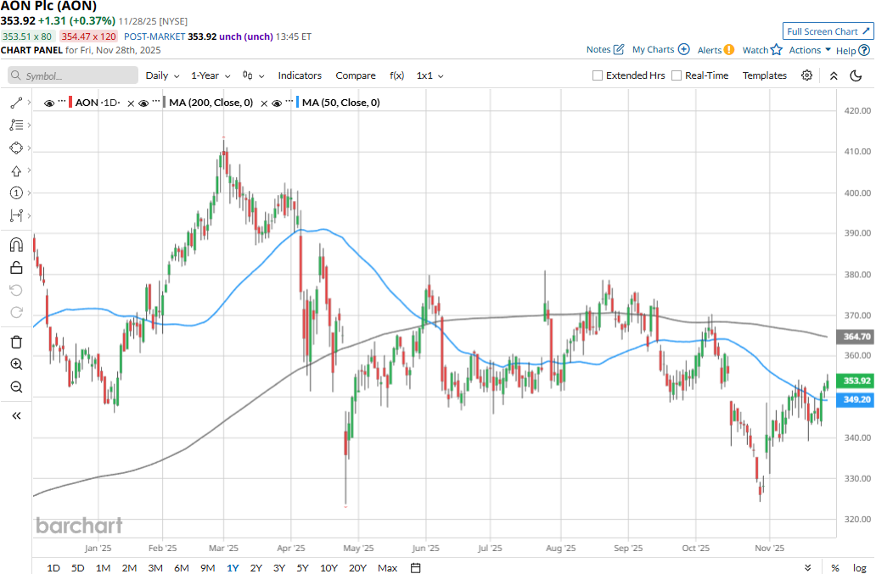
Task: Enable the Extended Hrs checkbox
Action: (598, 75)
